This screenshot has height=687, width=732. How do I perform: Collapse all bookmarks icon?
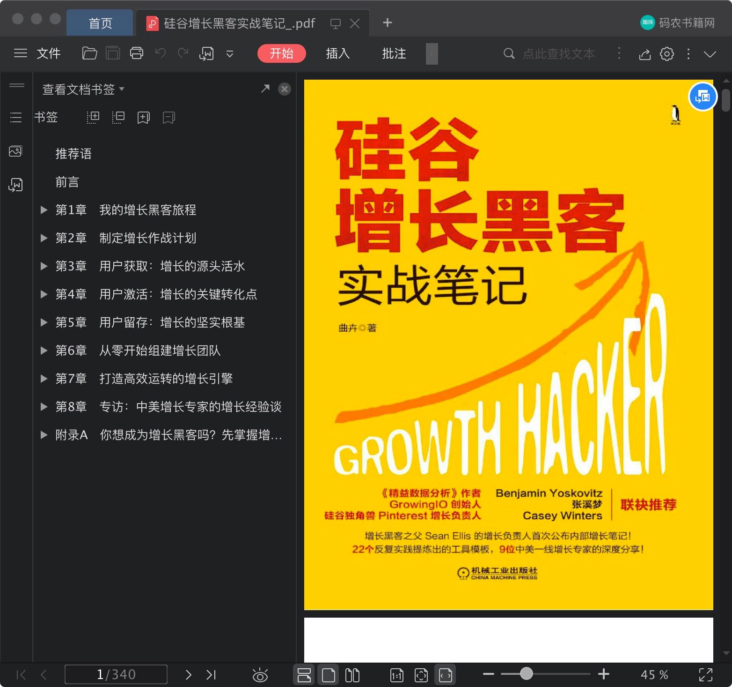click(118, 117)
